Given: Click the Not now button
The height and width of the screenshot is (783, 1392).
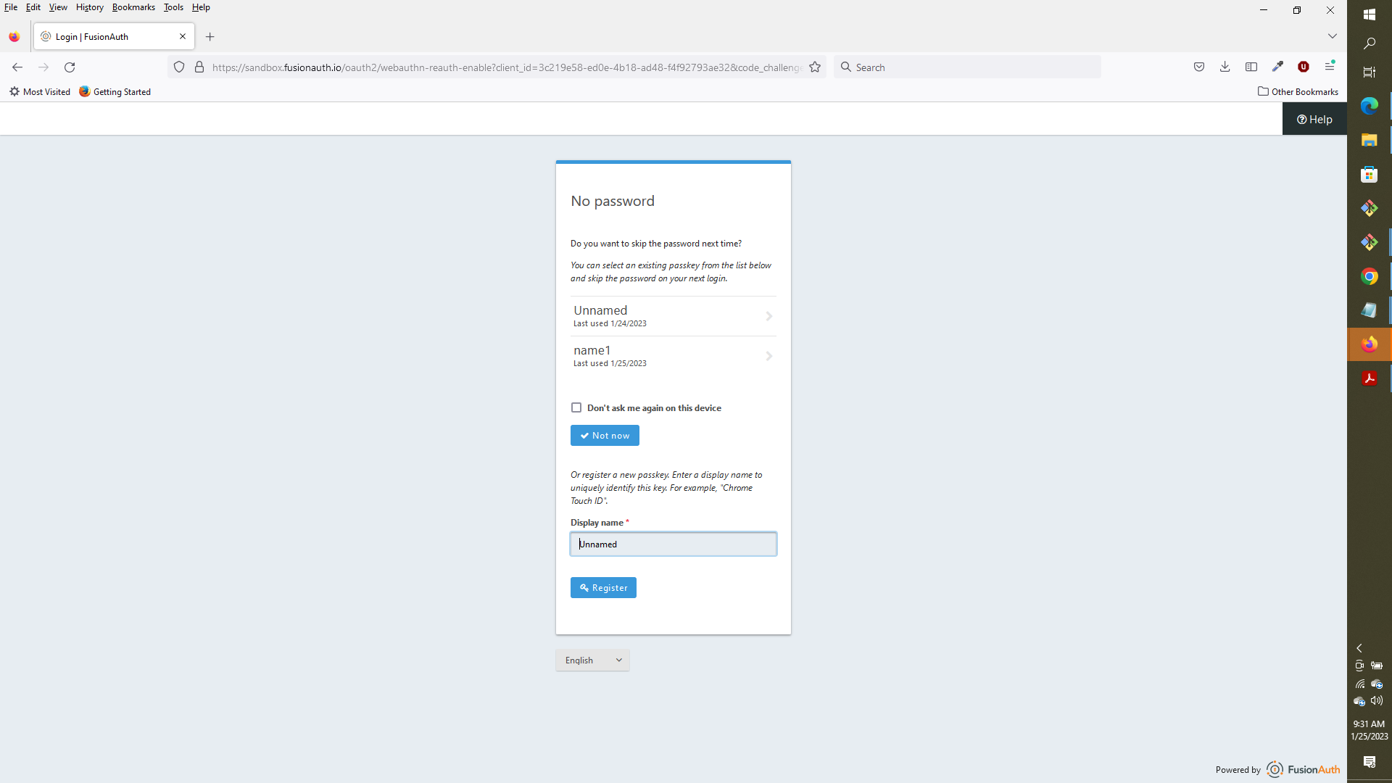Looking at the screenshot, I should pos(604,435).
